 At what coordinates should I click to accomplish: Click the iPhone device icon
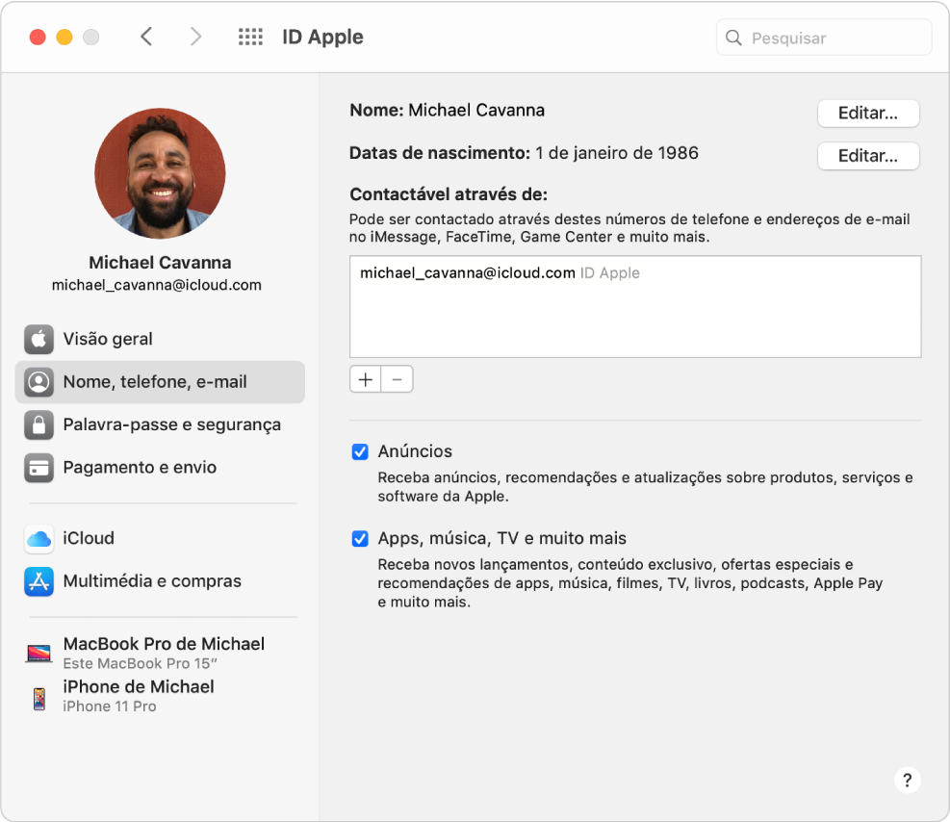(39, 699)
